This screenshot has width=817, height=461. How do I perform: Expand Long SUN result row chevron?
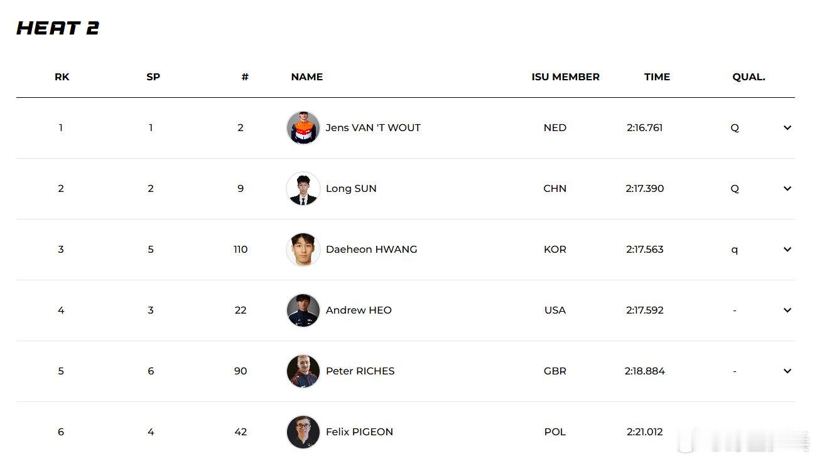787,189
